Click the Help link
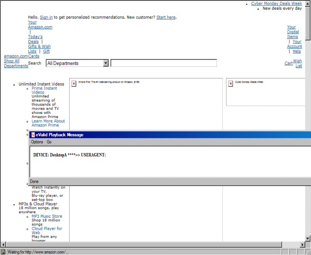 pyautogui.click(x=297, y=51)
